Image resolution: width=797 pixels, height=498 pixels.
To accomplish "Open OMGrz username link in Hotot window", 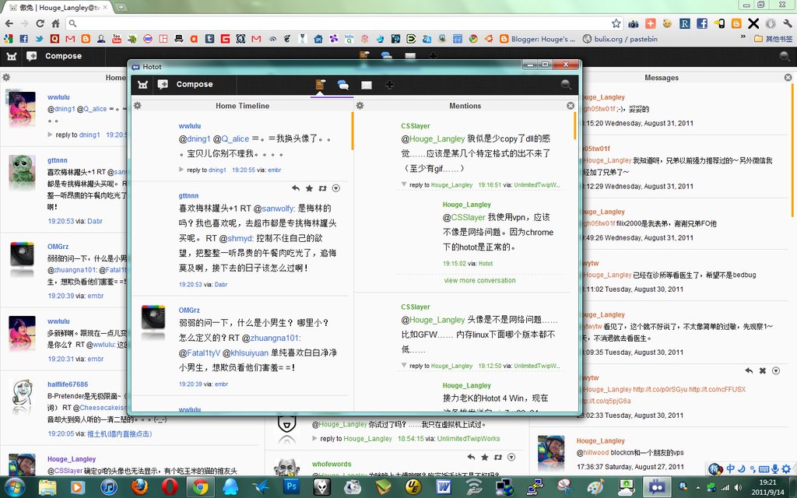I will point(189,310).
